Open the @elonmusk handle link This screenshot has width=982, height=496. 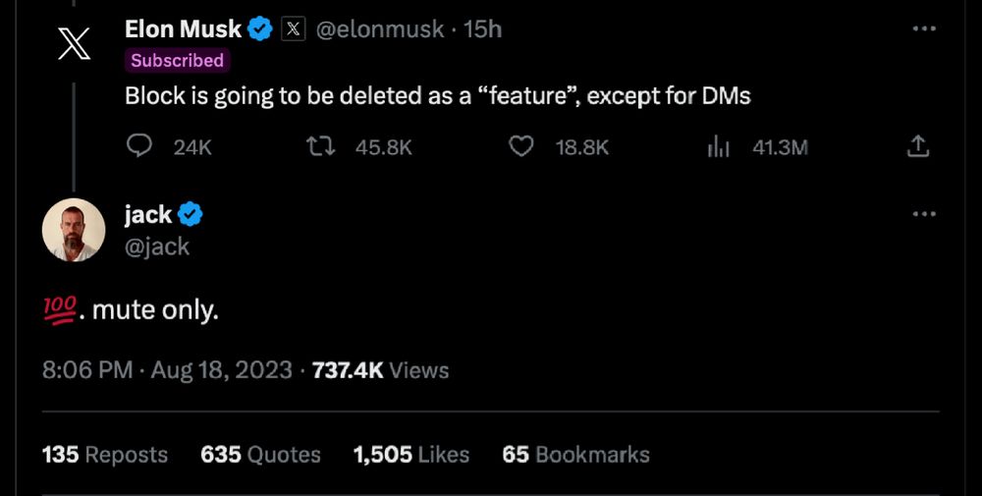click(x=378, y=29)
